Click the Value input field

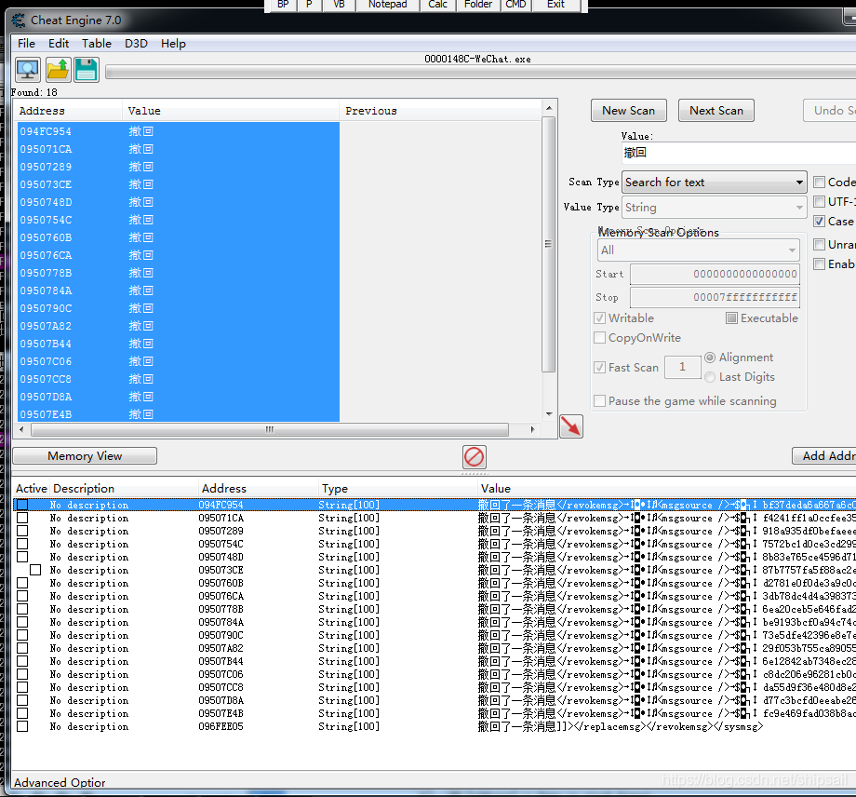pyautogui.click(x=739, y=153)
